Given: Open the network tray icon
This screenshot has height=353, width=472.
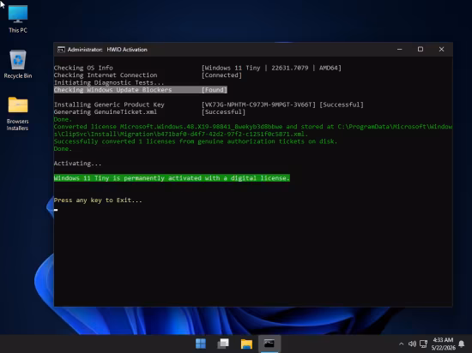Looking at the screenshot, I should click(x=423, y=344).
